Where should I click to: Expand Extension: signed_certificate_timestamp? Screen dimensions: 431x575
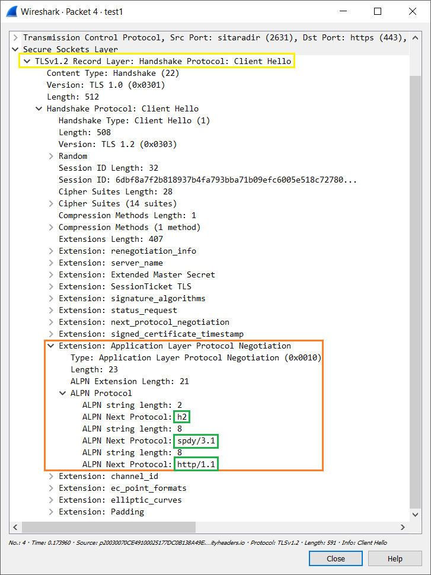[50, 334]
